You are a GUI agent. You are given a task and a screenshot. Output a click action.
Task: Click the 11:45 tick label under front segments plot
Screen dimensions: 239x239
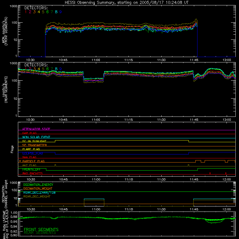pos(194,60)
